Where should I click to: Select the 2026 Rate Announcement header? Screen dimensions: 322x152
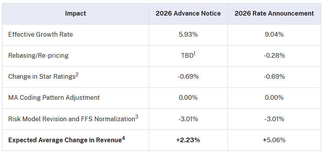pos(274,14)
